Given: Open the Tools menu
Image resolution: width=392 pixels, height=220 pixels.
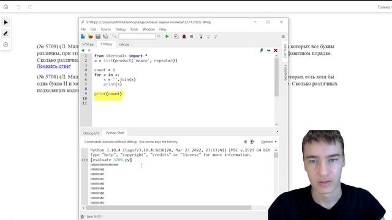Looking at the screenshot, I should click(134, 29).
